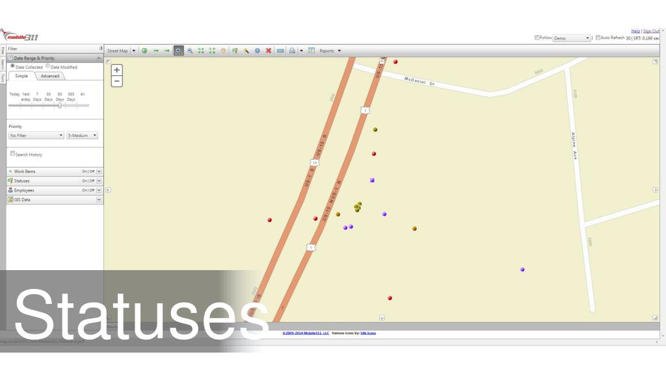Image resolution: width=666 pixels, height=374 pixels.
Task: Select the pan hand tool
Action: coord(223,51)
